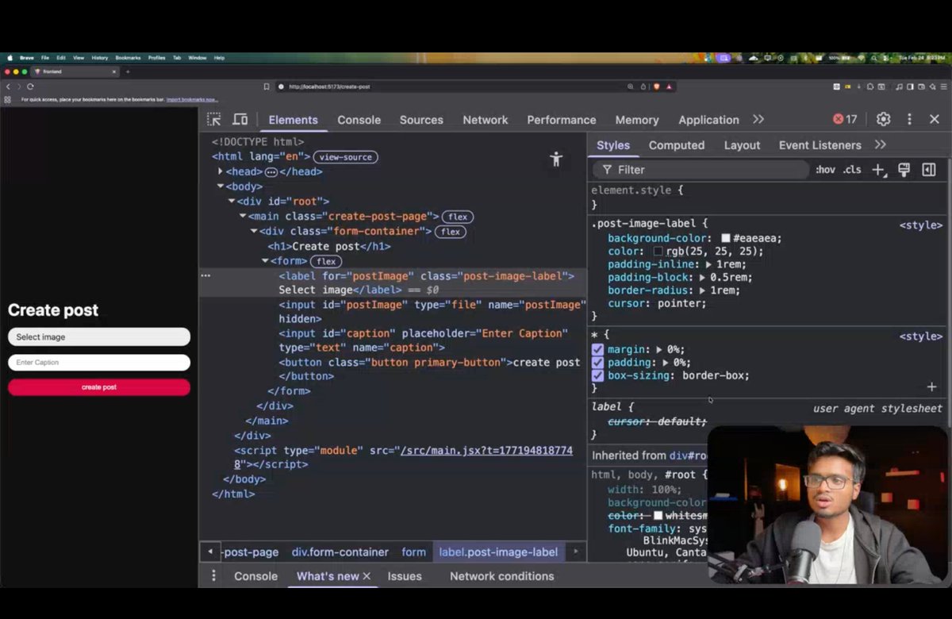Collapse the div form-container node

point(254,231)
